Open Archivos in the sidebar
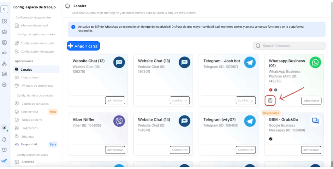This screenshot has height=169, width=333. point(24,162)
